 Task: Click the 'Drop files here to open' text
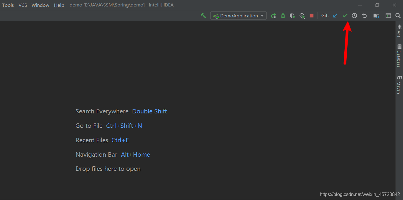(108, 169)
